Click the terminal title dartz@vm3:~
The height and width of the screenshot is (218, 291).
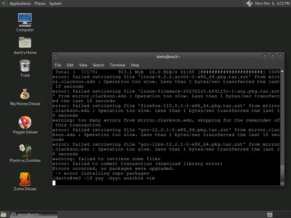168,57
